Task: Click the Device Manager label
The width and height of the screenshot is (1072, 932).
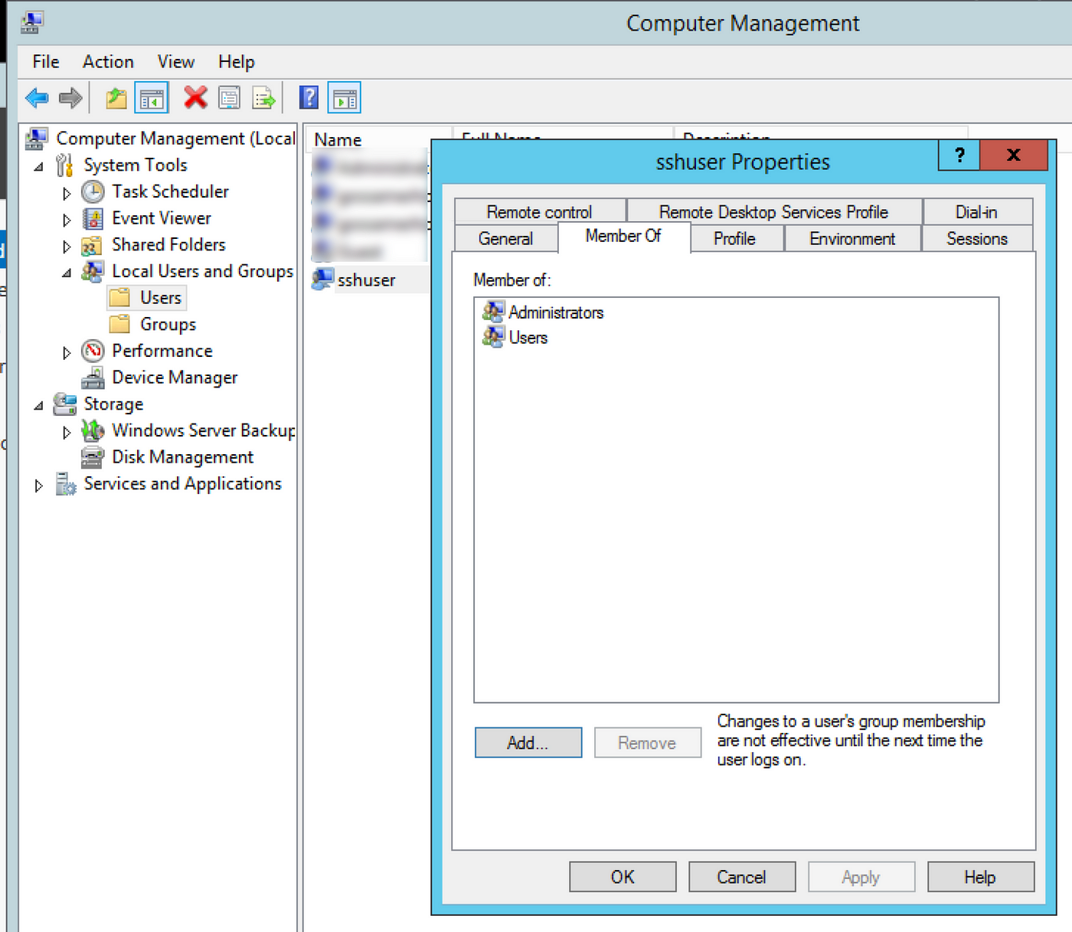Action: coord(175,378)
